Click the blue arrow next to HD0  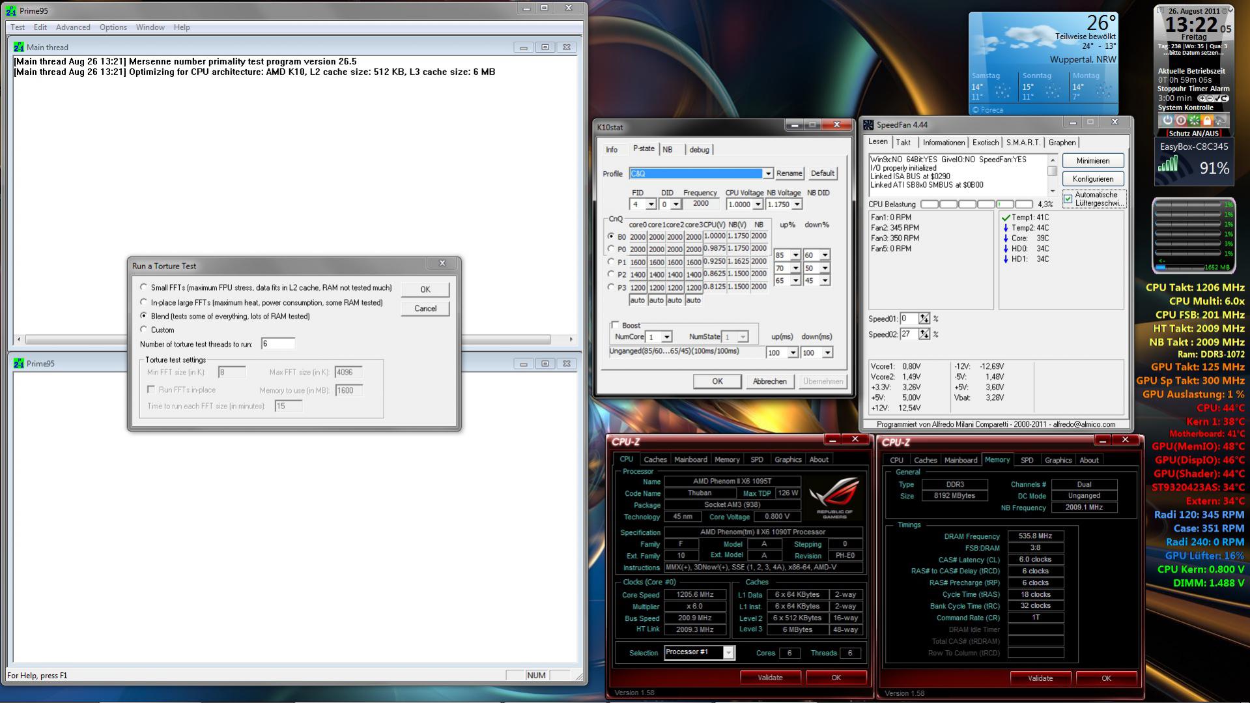click(x=1006, y=248)
